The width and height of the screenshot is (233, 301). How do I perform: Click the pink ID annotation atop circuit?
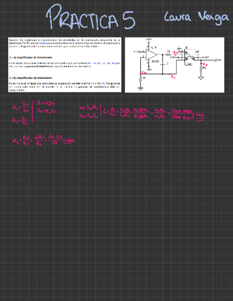[176, 52]
